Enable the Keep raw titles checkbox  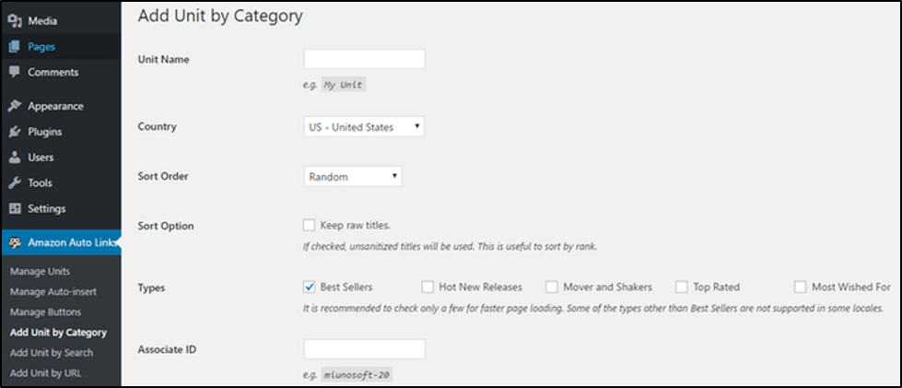pyautogui.click(x=310, y=225)
